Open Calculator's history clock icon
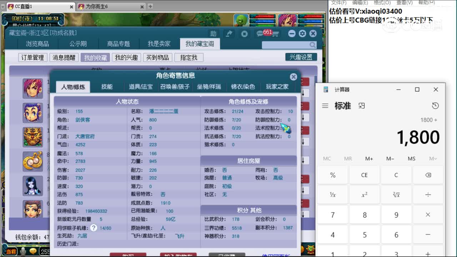 click(435, 106)
